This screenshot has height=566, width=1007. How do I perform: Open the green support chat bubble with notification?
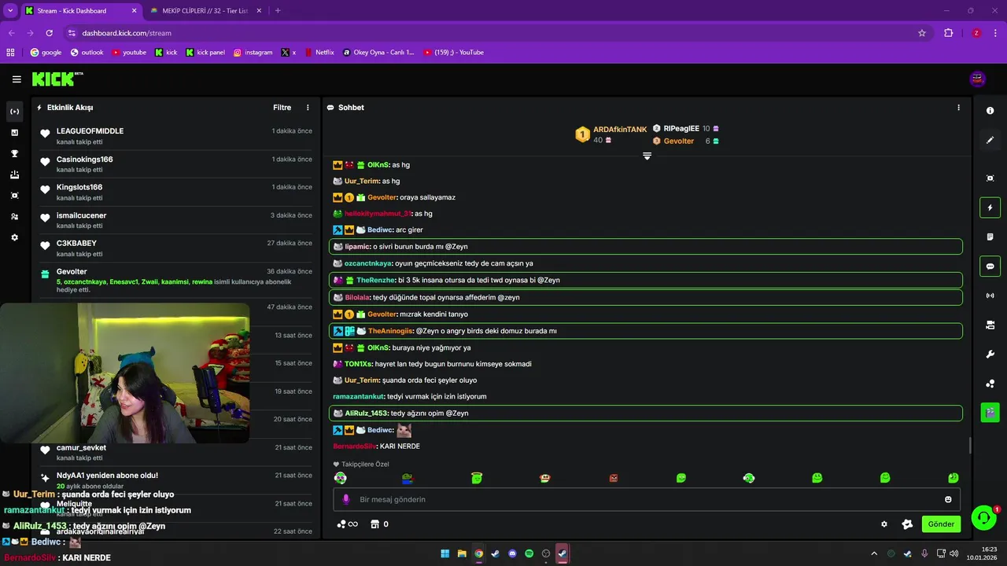click(x=983, y=517)
